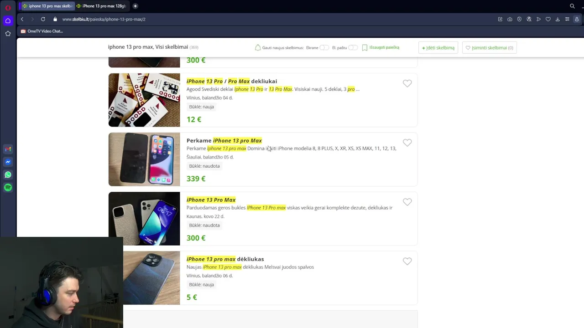Viewport: 584px width, 328px height.
Task: Favorite the iPhone 13 Pro / Pro Max dekliukai listing
Action: (x=407, y=83)
